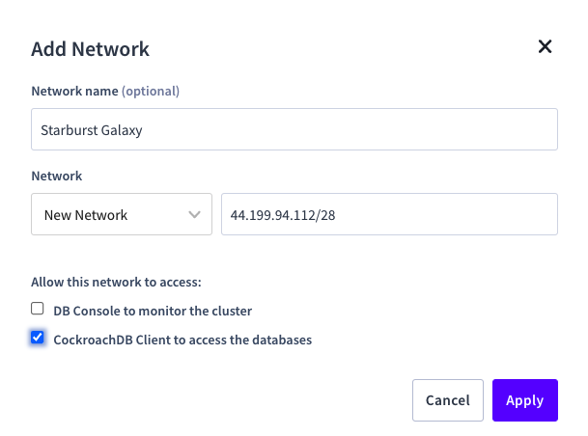Click the chevron arrow in Network dropdown
This screenshot has height=436, width=588.
pyautogui.click(x=194, y=215)
